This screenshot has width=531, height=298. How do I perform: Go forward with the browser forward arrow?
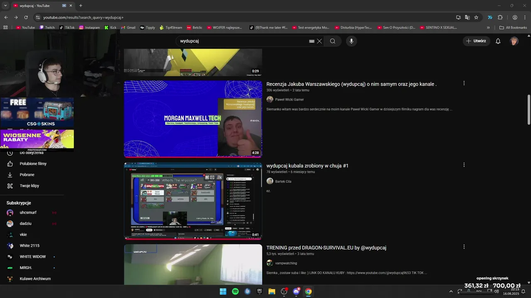(x=16, y=17)
